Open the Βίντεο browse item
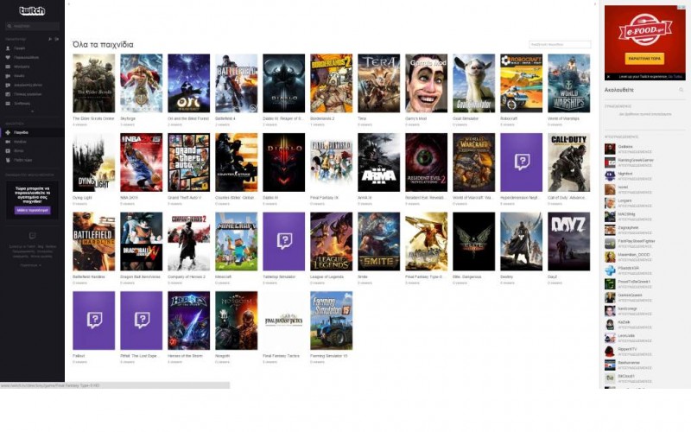The width and height of the screenshot is (691, 432). pos(32,150)
